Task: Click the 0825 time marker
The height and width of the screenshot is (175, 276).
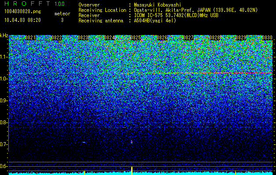Action: 136,38
